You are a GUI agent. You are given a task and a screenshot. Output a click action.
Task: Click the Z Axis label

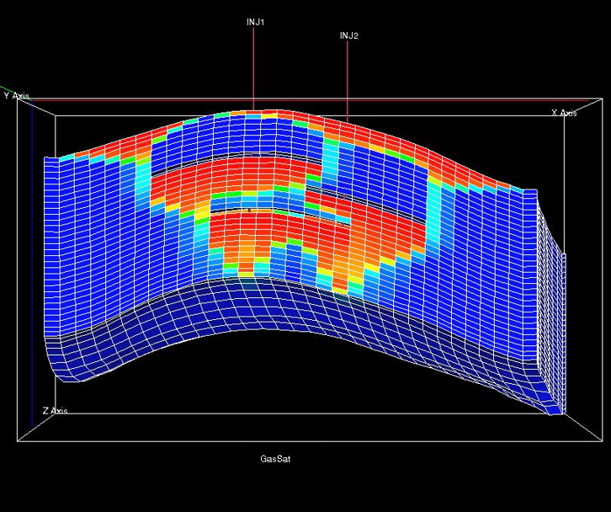55,411
